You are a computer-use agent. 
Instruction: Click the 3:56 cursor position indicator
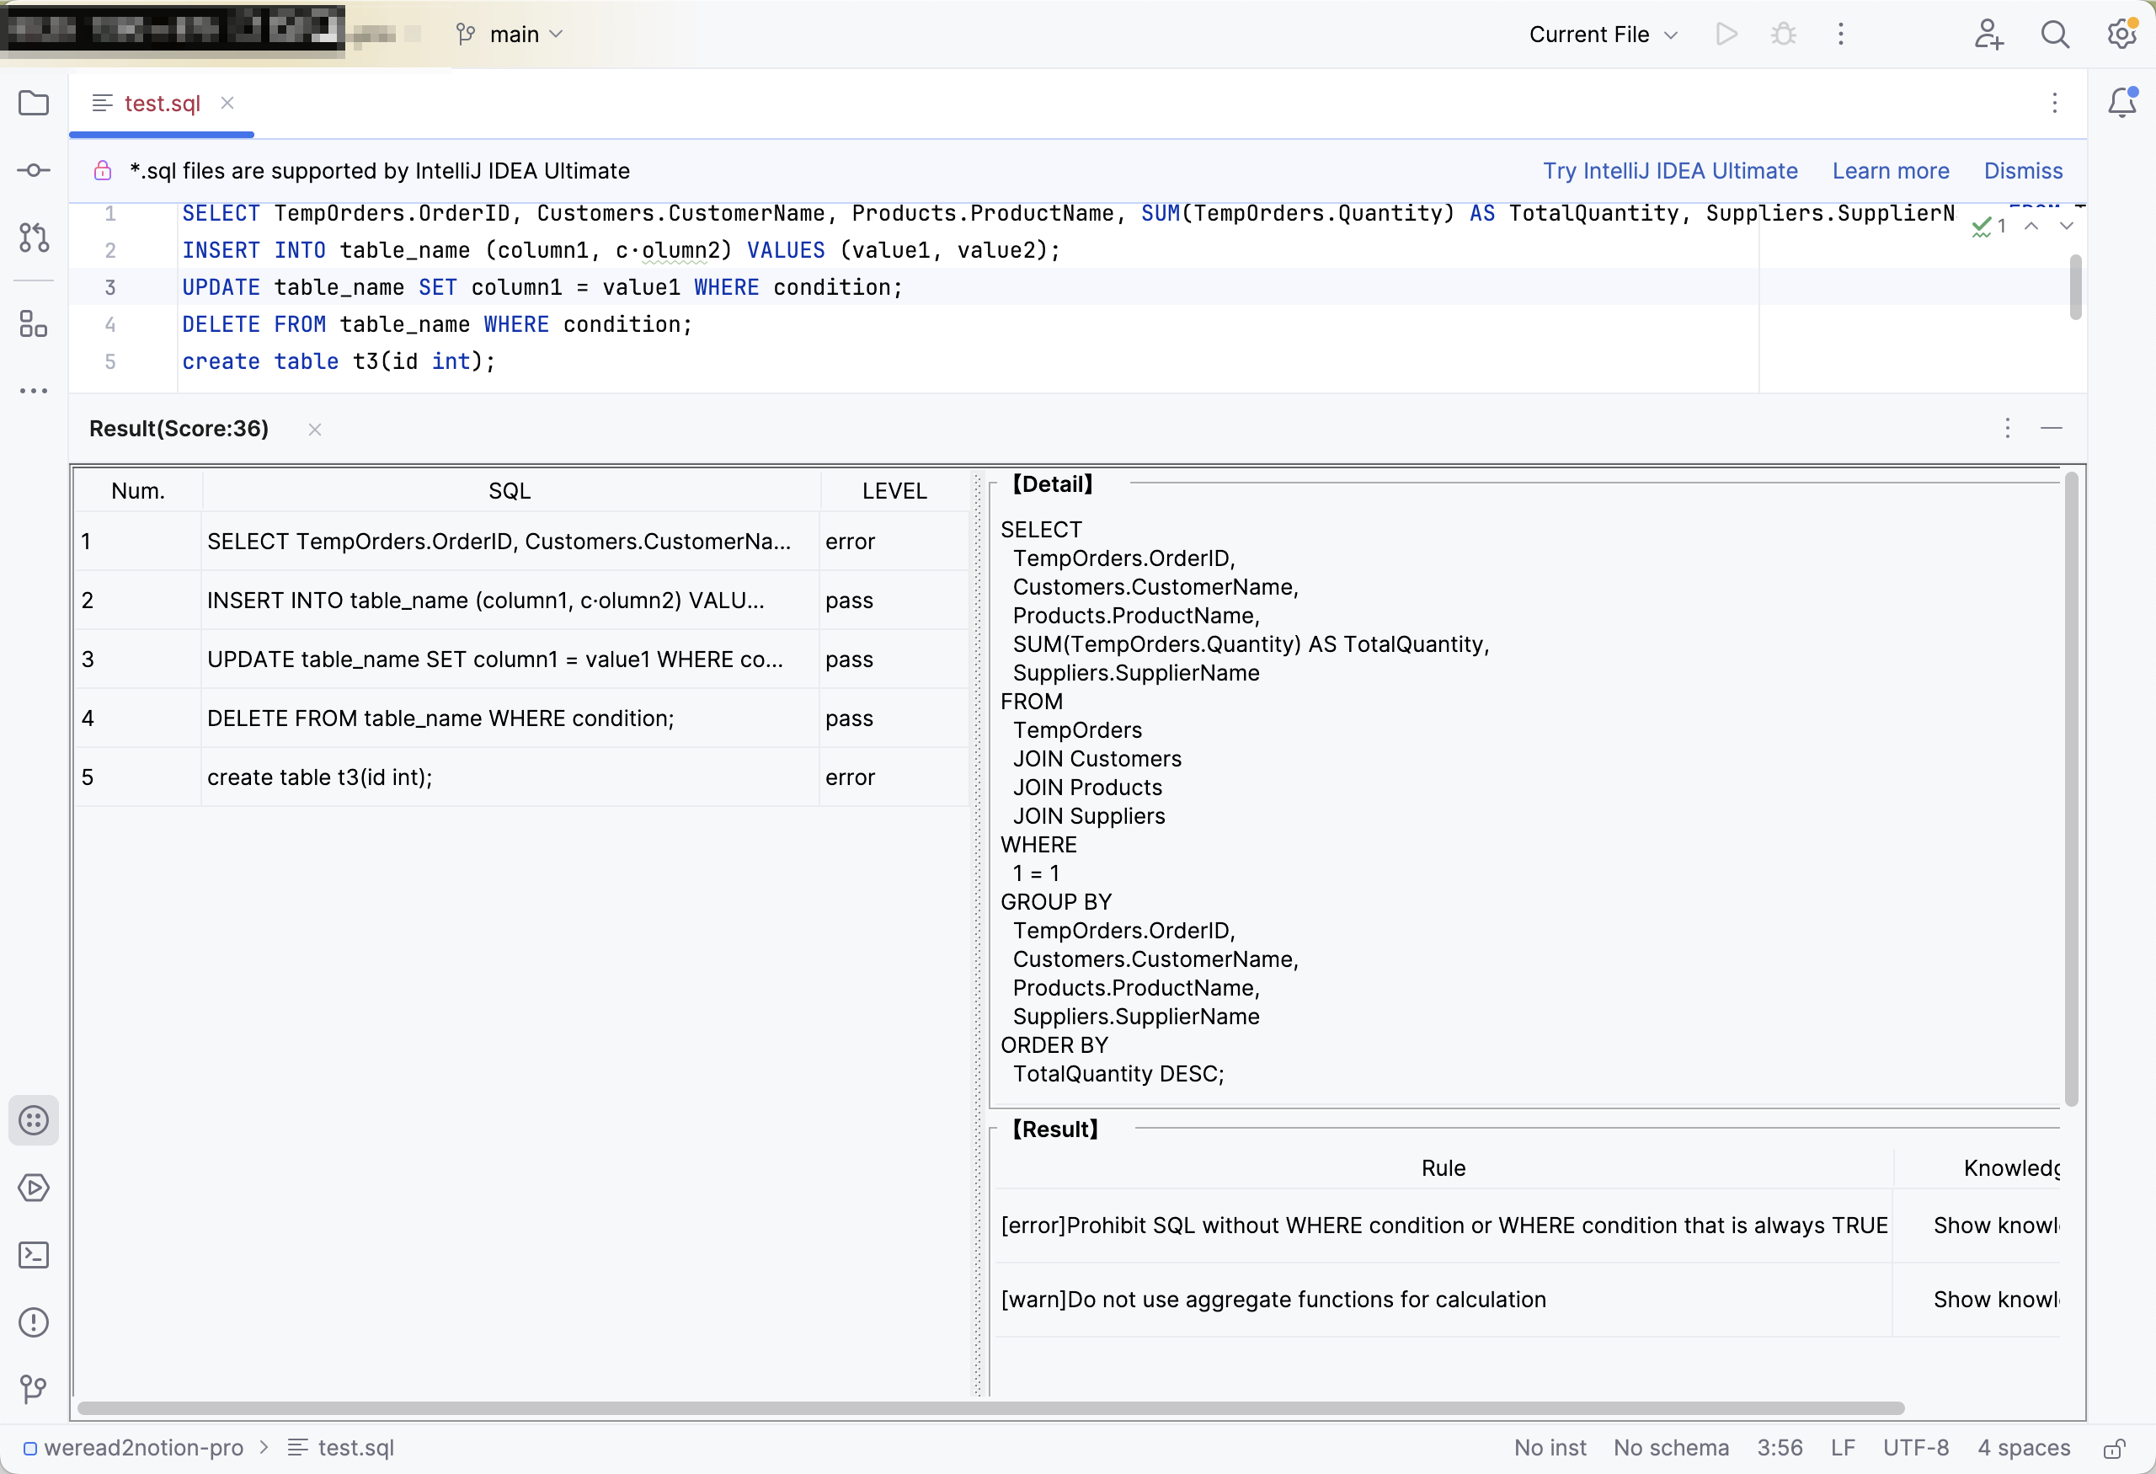[x=1780, y=1448]
